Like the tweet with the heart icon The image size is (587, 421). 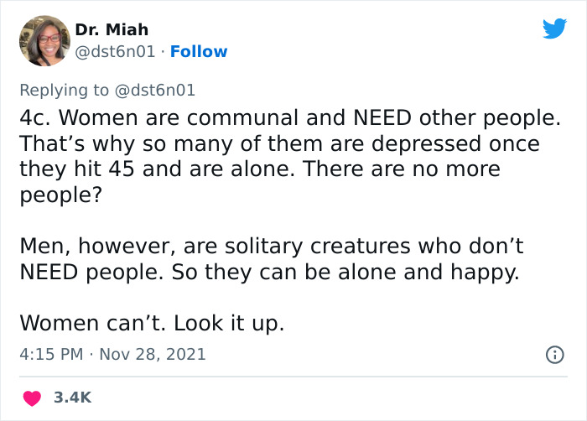click(34, 398)
